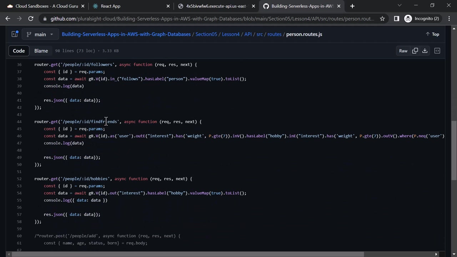Image resolution: width=457 pixels, height=257 pixels.
Task: Copy raw file contents icon
Action: (415, 51)
